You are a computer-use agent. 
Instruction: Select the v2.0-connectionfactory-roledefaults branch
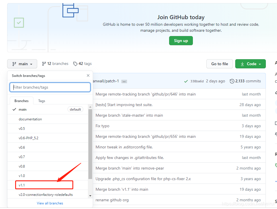click(48, 194)
